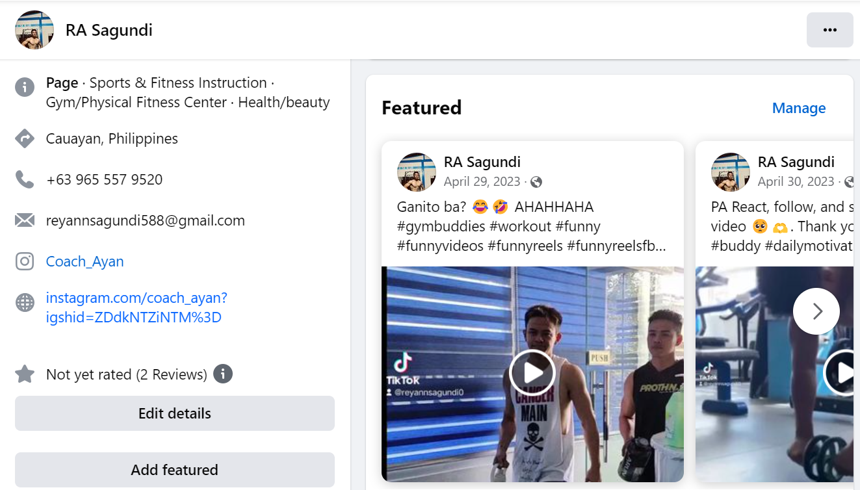Click the #gymbuddies hashtag
Image resolution: width=860 pixels, height=490 pixels.
coord(439,226)
